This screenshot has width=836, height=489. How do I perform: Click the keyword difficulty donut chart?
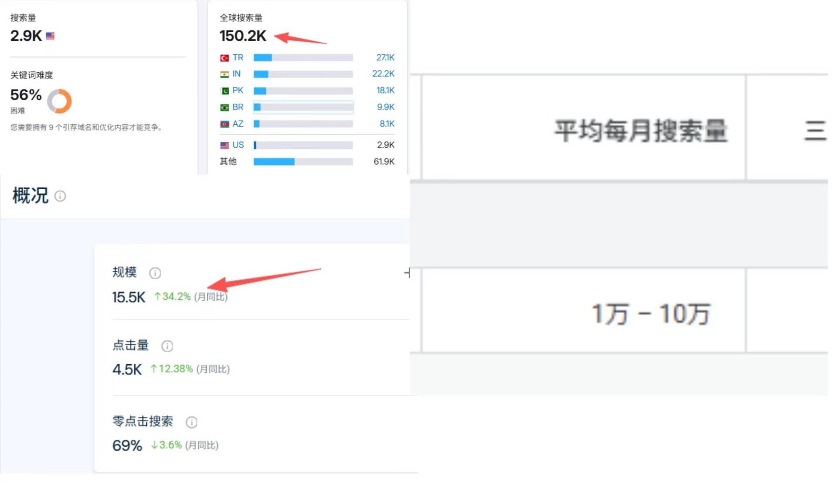[x=59, y=101]
